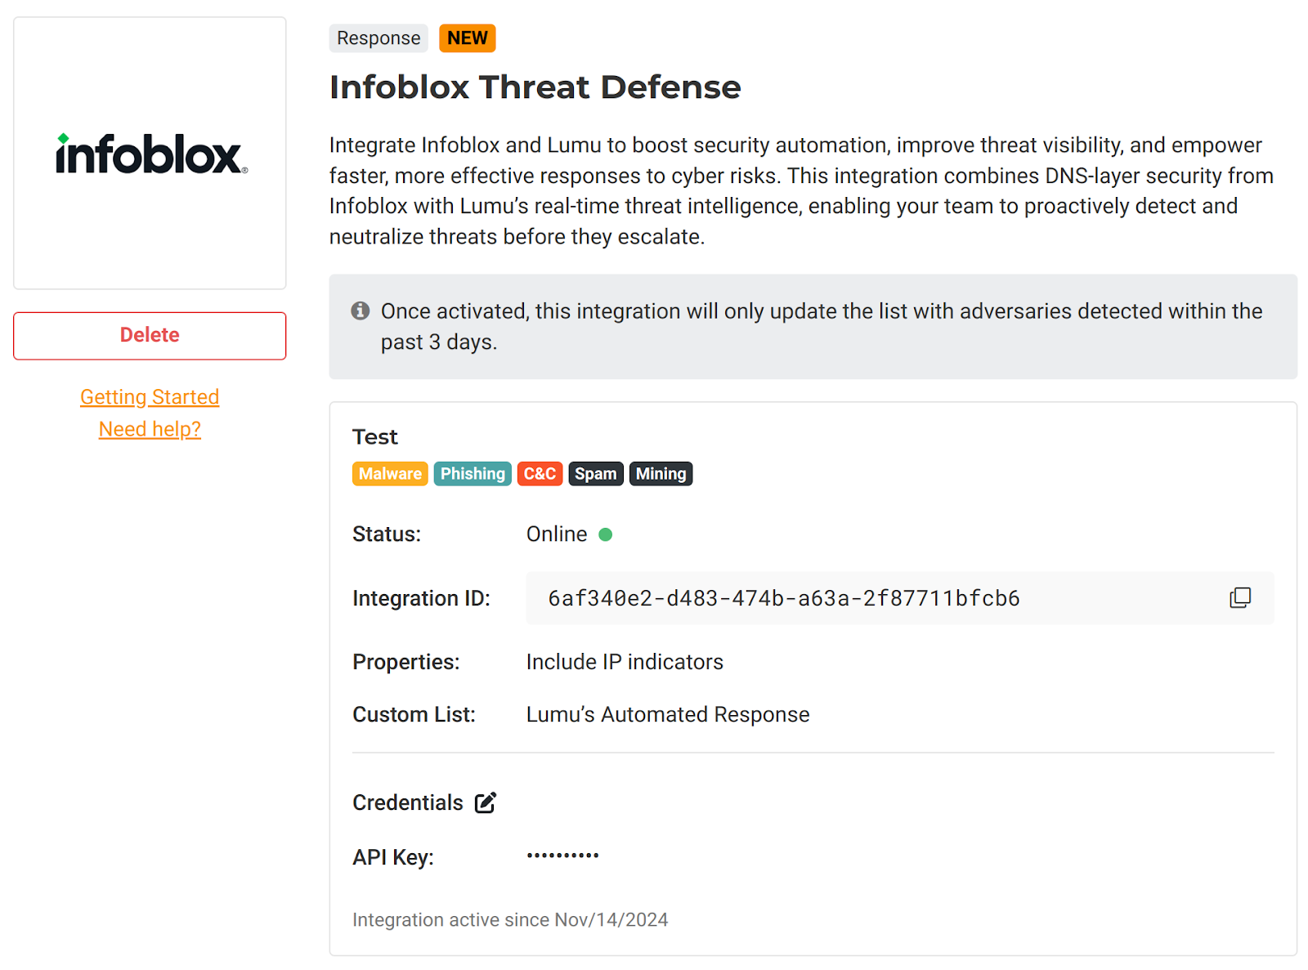Click the Malware threat tag

click(x=390, y=474)
